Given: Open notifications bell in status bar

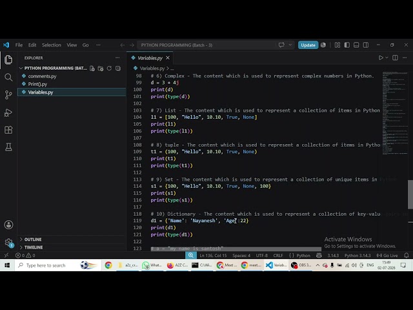Looking at the screenshot, I should (x=407, y=255).
